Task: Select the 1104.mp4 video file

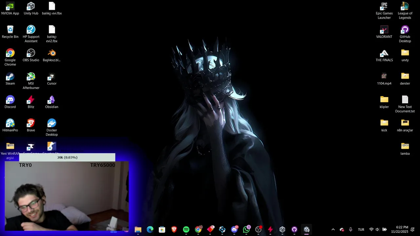Action: point(384,79)
